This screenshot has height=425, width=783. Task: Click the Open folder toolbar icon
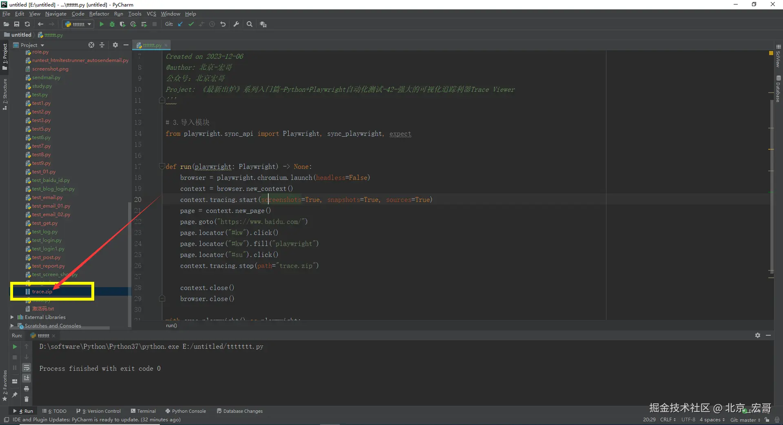pyautogui.click(x=6, y=24)
